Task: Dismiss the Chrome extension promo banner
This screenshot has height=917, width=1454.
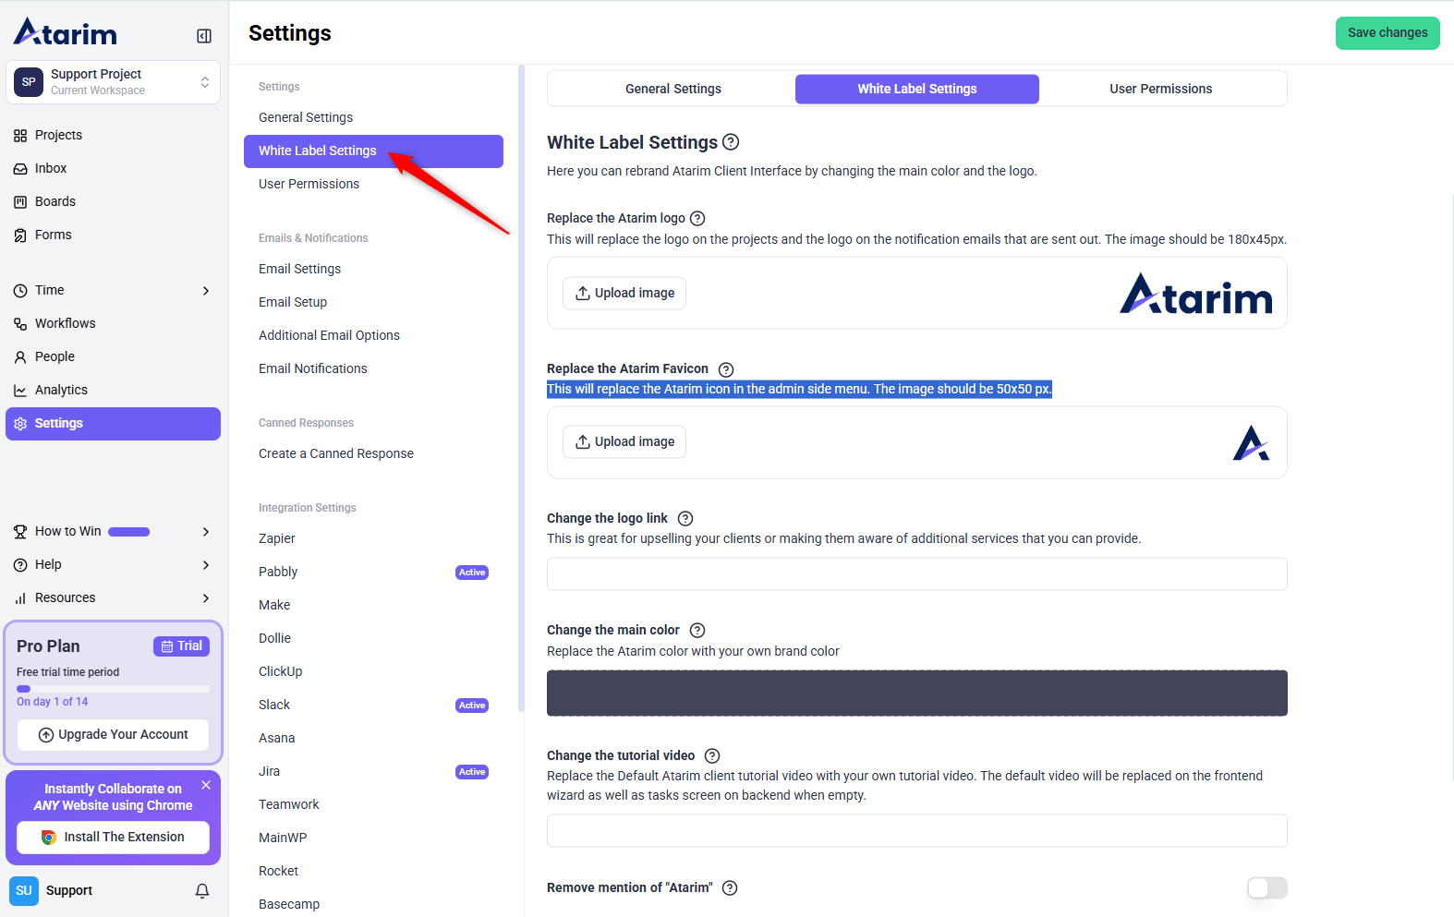Action: pos(206,785)
